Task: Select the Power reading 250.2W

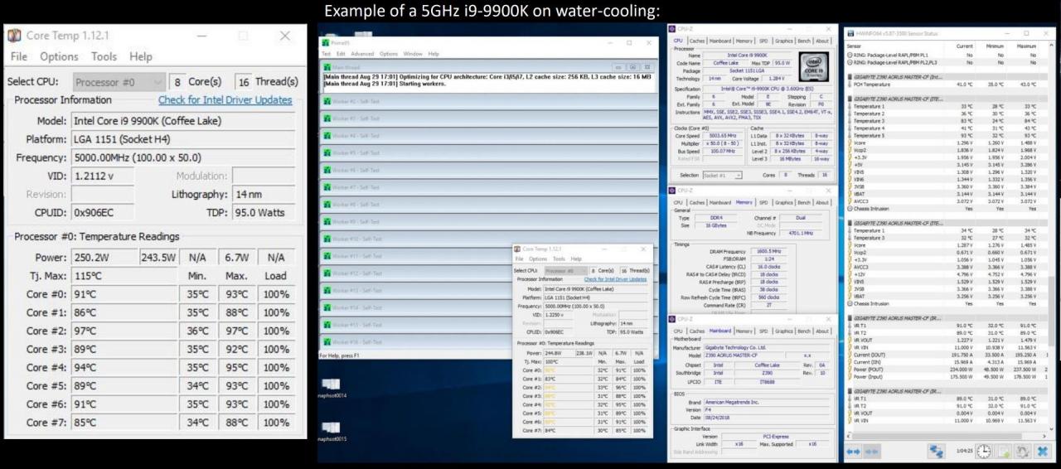Action: click(104, 258)
